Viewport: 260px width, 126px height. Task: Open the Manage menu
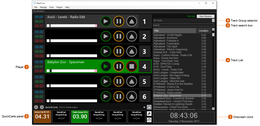click(43, 7)
